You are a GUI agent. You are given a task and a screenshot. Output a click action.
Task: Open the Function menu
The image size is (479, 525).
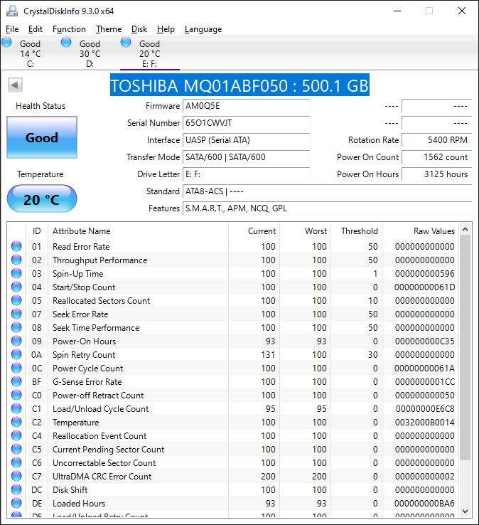tap(69, 29)
